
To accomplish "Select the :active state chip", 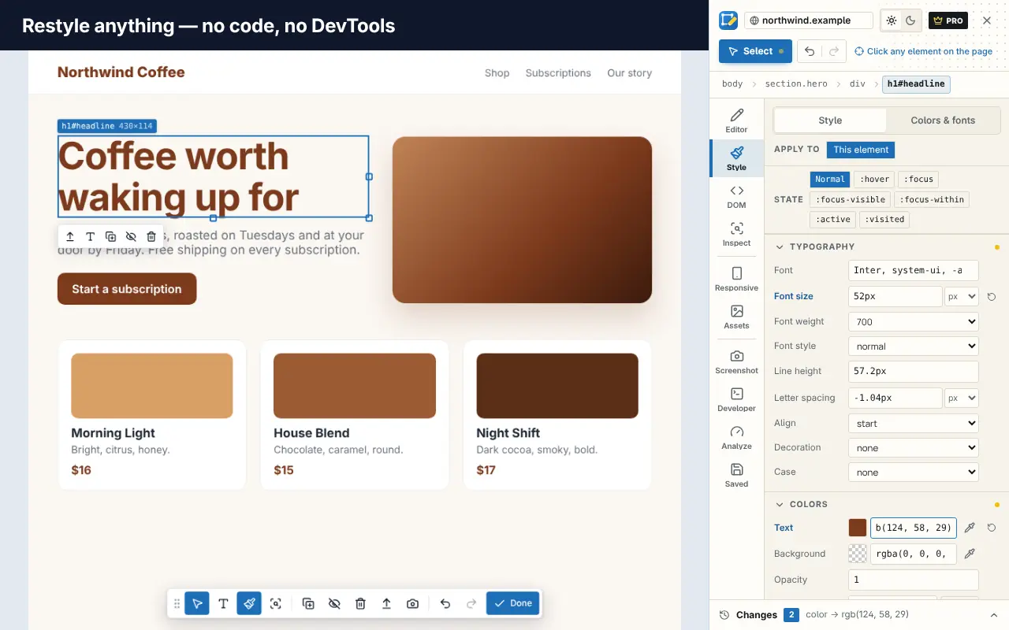I will tap(833, 220).
